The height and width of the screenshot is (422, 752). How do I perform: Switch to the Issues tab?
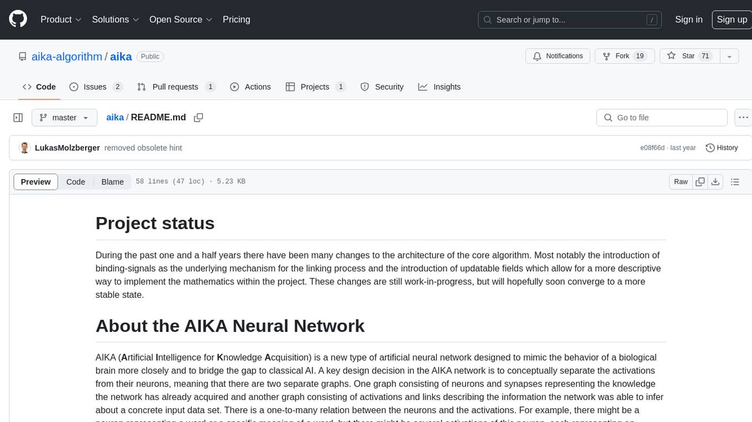96,87
